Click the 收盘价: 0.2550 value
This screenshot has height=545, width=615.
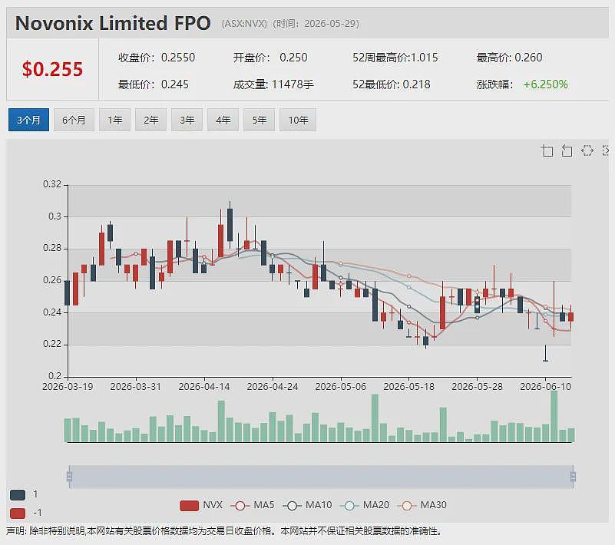point(157,58)
